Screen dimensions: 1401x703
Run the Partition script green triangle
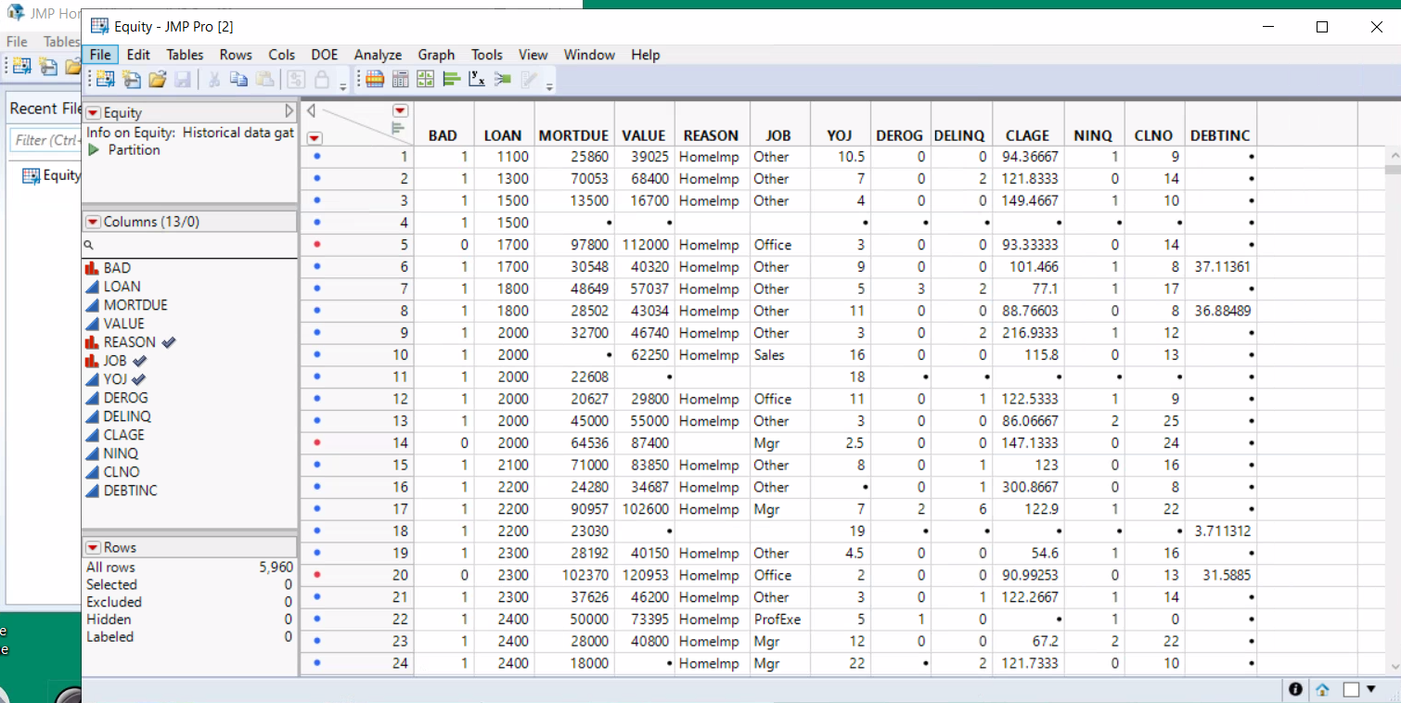pyautogui.click(x=93, y=150)
